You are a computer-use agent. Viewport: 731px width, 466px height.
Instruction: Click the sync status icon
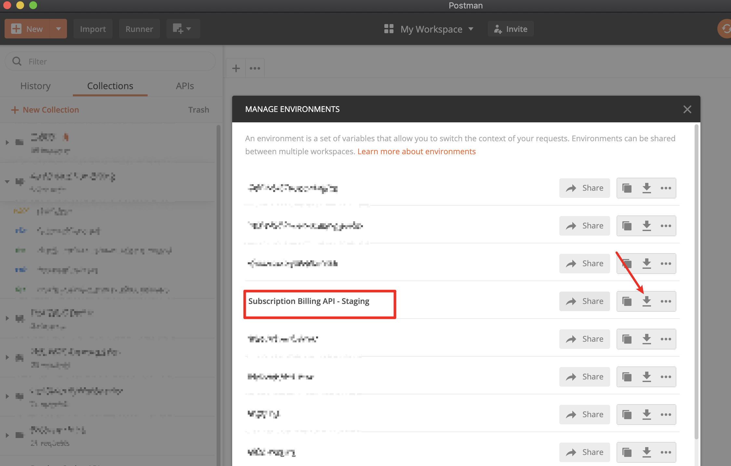coord(725,29)
